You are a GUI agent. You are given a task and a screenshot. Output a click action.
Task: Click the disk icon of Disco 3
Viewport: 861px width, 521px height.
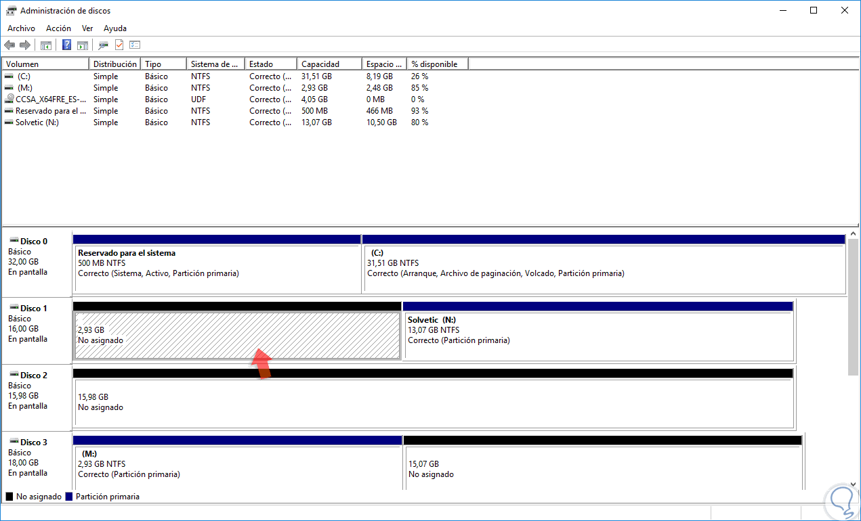pyautogui.click(x=13, y=442)
